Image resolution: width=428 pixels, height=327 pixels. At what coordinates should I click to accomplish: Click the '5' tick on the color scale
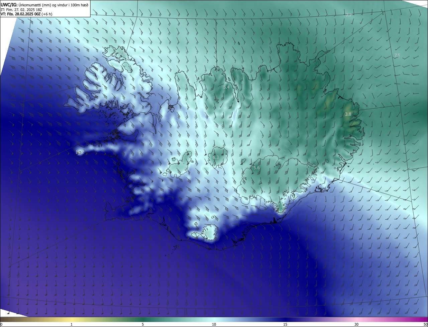(x=143, y=324)
